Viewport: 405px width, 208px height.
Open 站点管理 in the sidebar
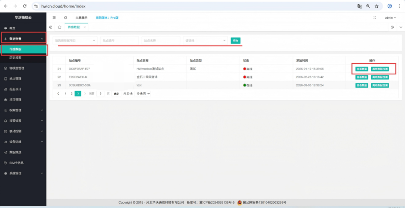[16, 79]
